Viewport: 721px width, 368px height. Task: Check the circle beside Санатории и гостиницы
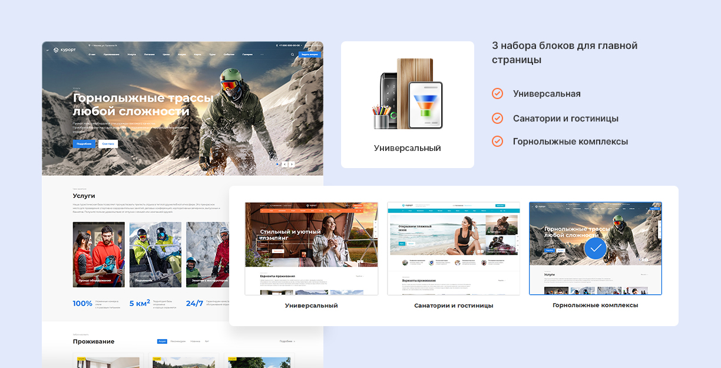(x=497, y=118)
